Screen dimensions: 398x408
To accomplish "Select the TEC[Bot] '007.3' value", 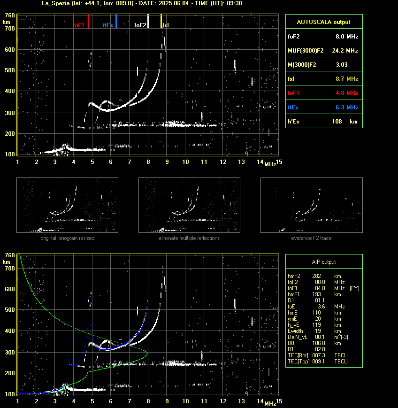I will [x=318, y=355].
